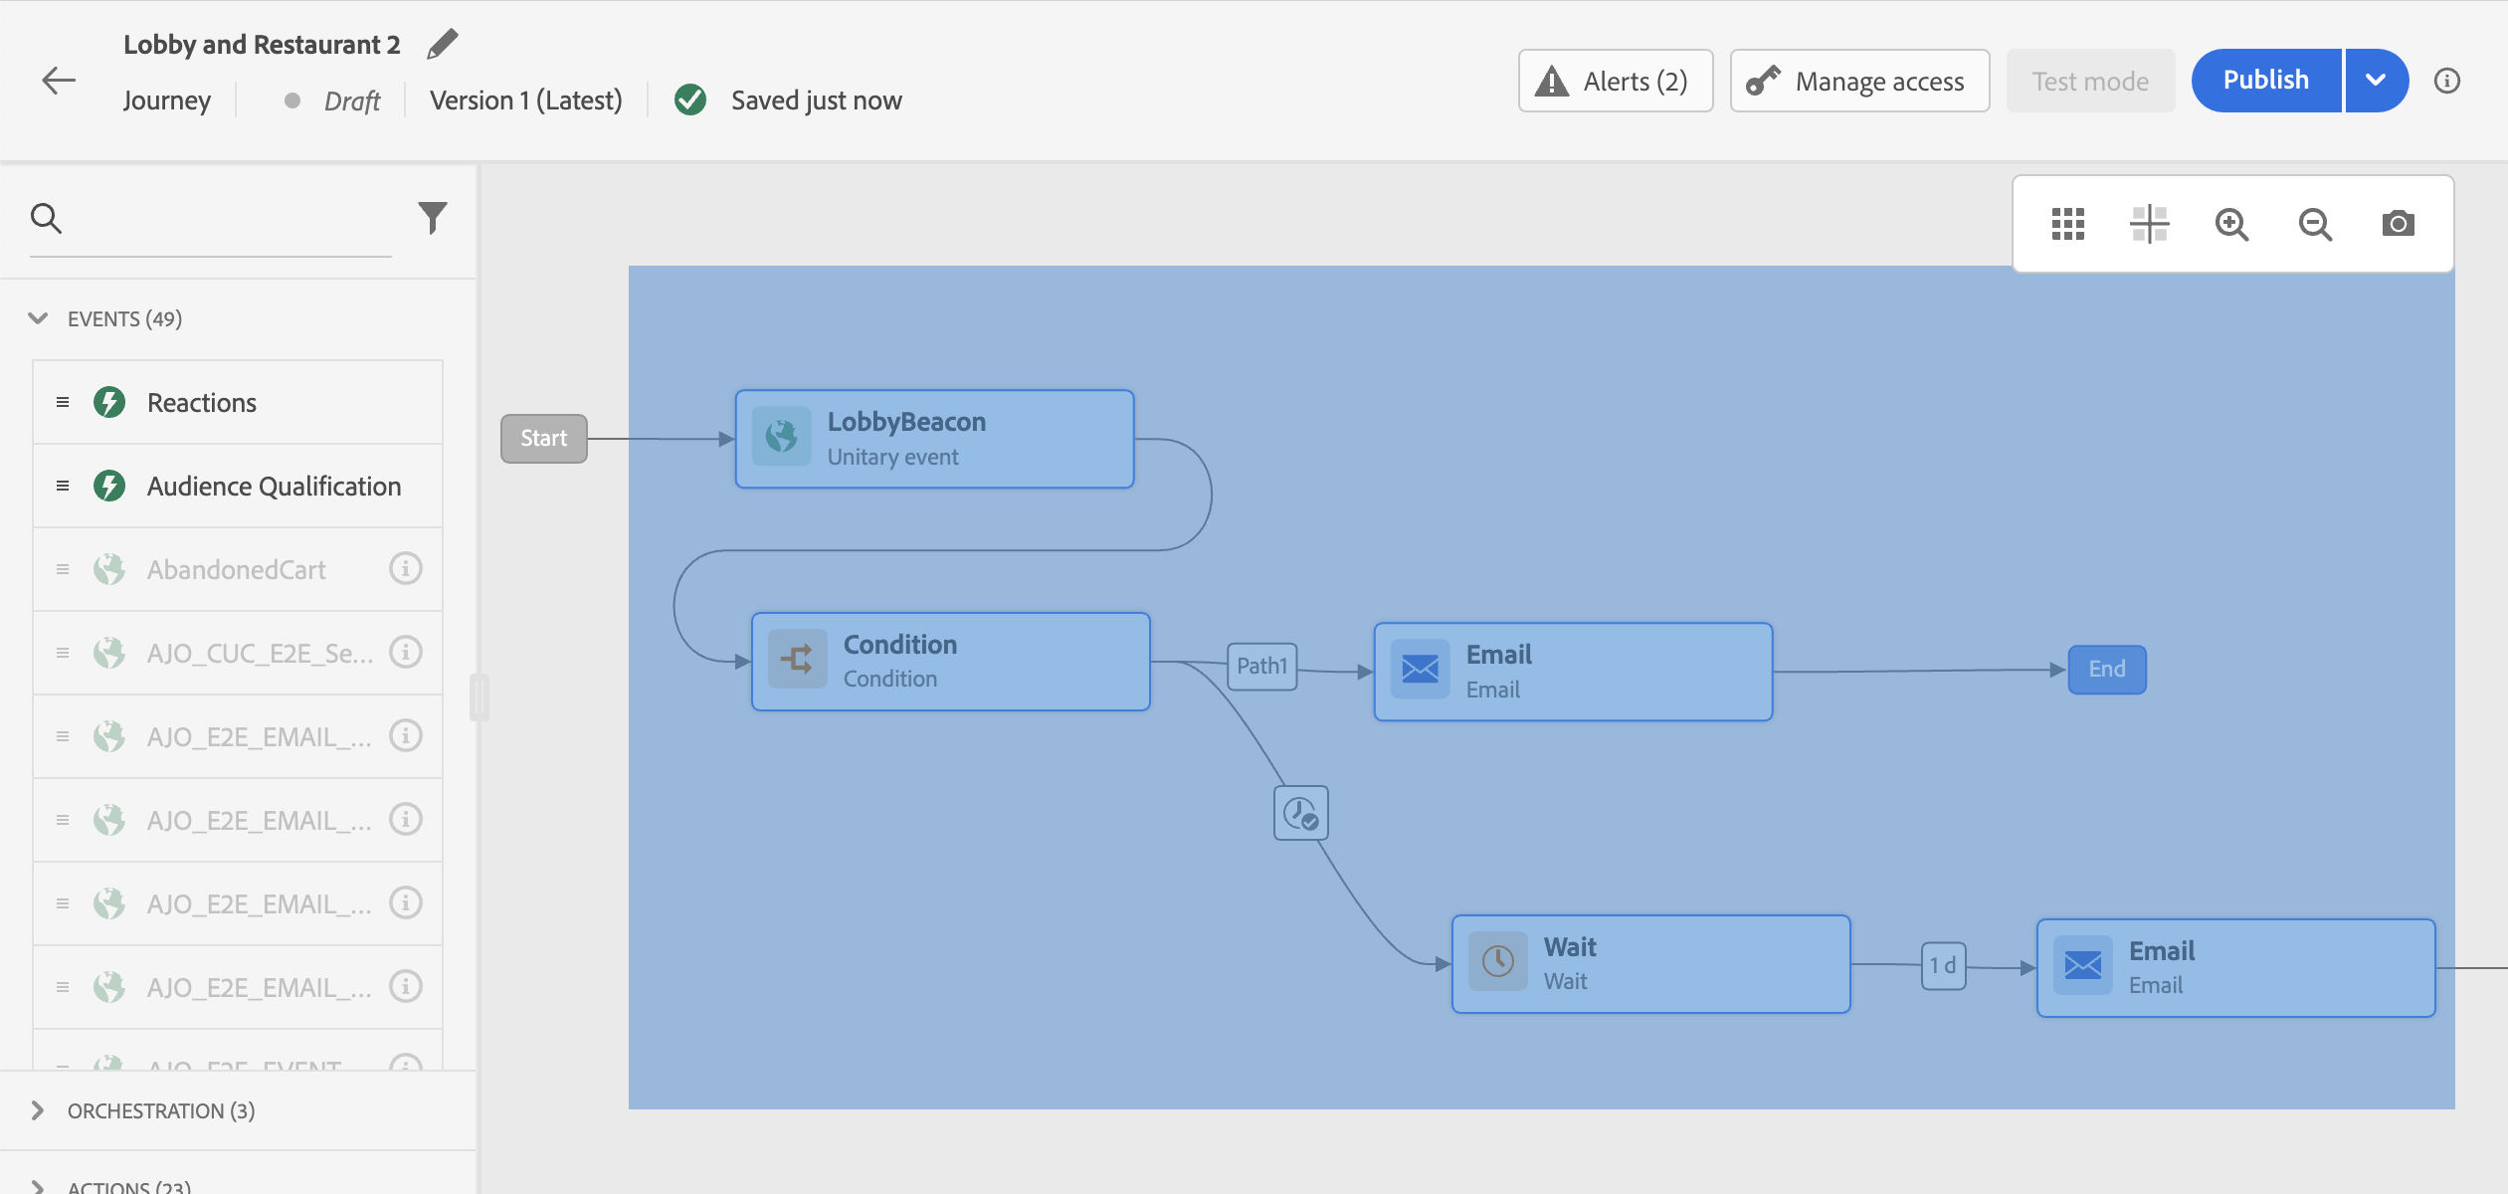Click the zoom out magnifier icon
2508x1194 pixels.
[x=2315, y=224]
